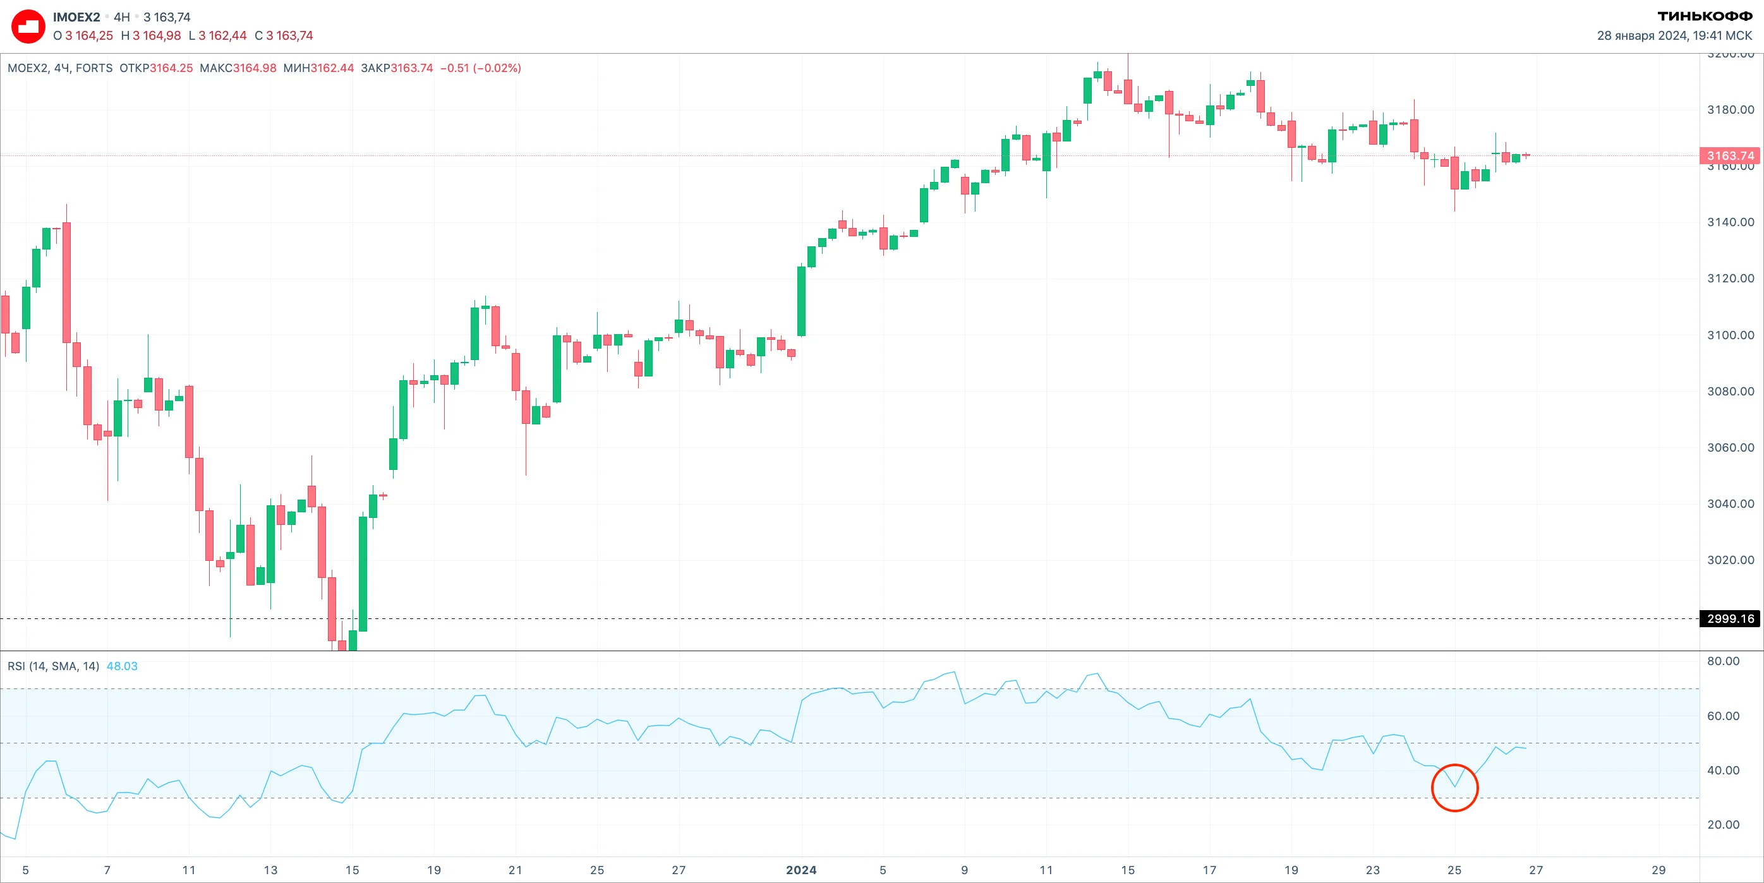Image resolution: width=1764 pixels, height=883 pixels.
Task: Click the 2024 year marker on time axis
Action: [x=801, y=870]
